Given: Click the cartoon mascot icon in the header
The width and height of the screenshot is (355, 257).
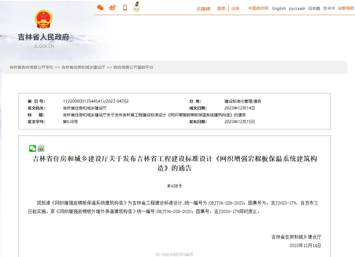Looking at the screenshot, I should [x=136, y=8].
